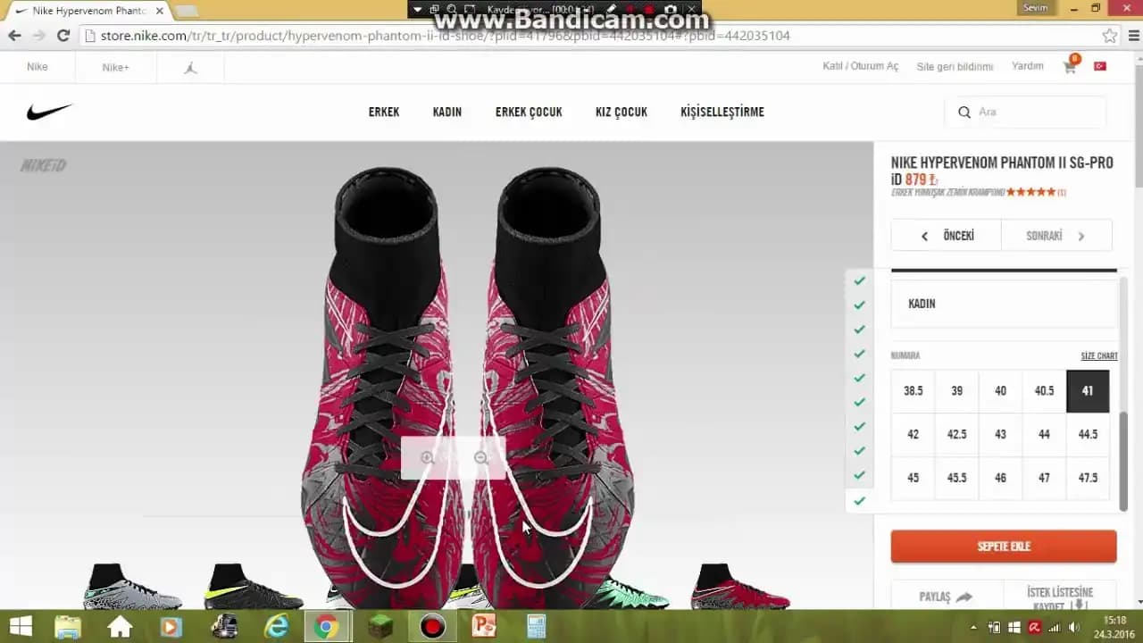Select shoe size 42.5
Screen dimensions: 1143x643
pos(956,435)
